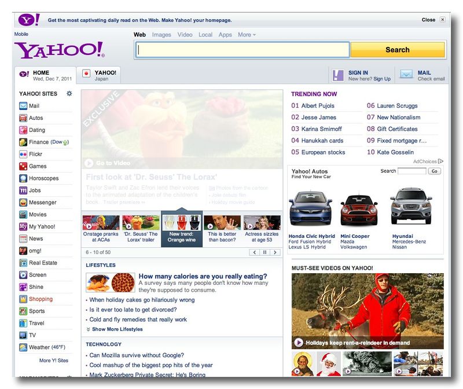Open 'Cold and fly remedies that really work'

pos(138,320)
